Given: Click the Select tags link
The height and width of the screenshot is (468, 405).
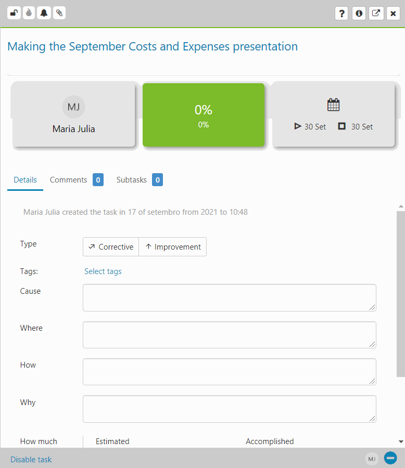Looking at the screenshot, I should (x=103, y=271).
